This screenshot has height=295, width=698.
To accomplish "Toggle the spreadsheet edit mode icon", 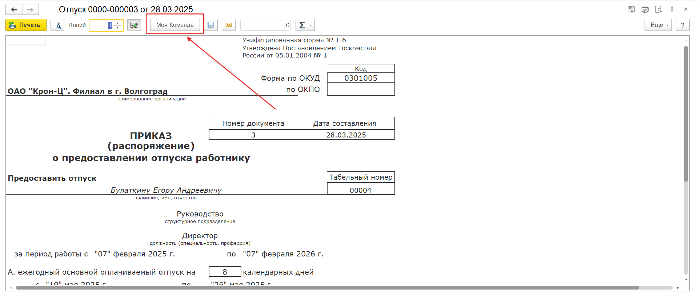I will 134,25.
